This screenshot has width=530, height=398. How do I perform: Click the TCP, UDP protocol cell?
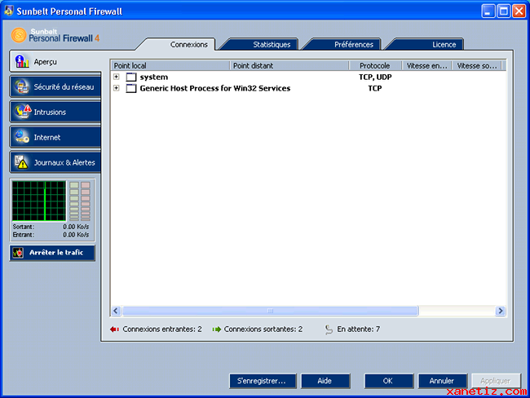coord(375,77)
